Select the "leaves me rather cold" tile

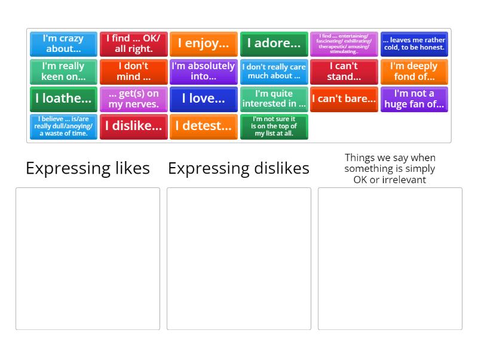tap(414, 43)
